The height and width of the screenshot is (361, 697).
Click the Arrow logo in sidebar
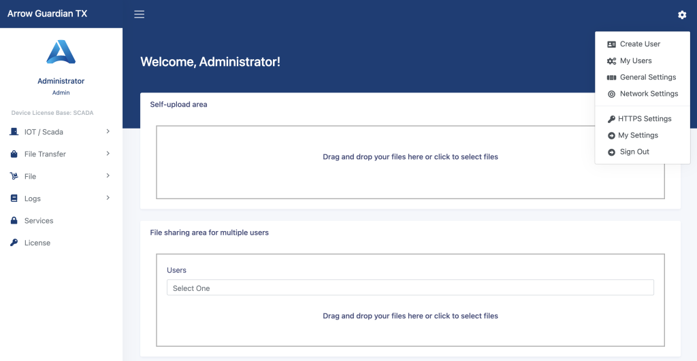tap(61, 52)
